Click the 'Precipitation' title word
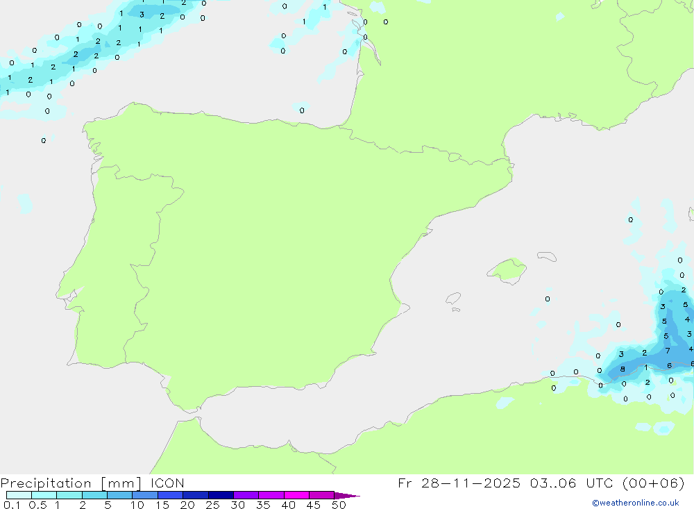Screen dimensions: 694x509 (46, 483)
